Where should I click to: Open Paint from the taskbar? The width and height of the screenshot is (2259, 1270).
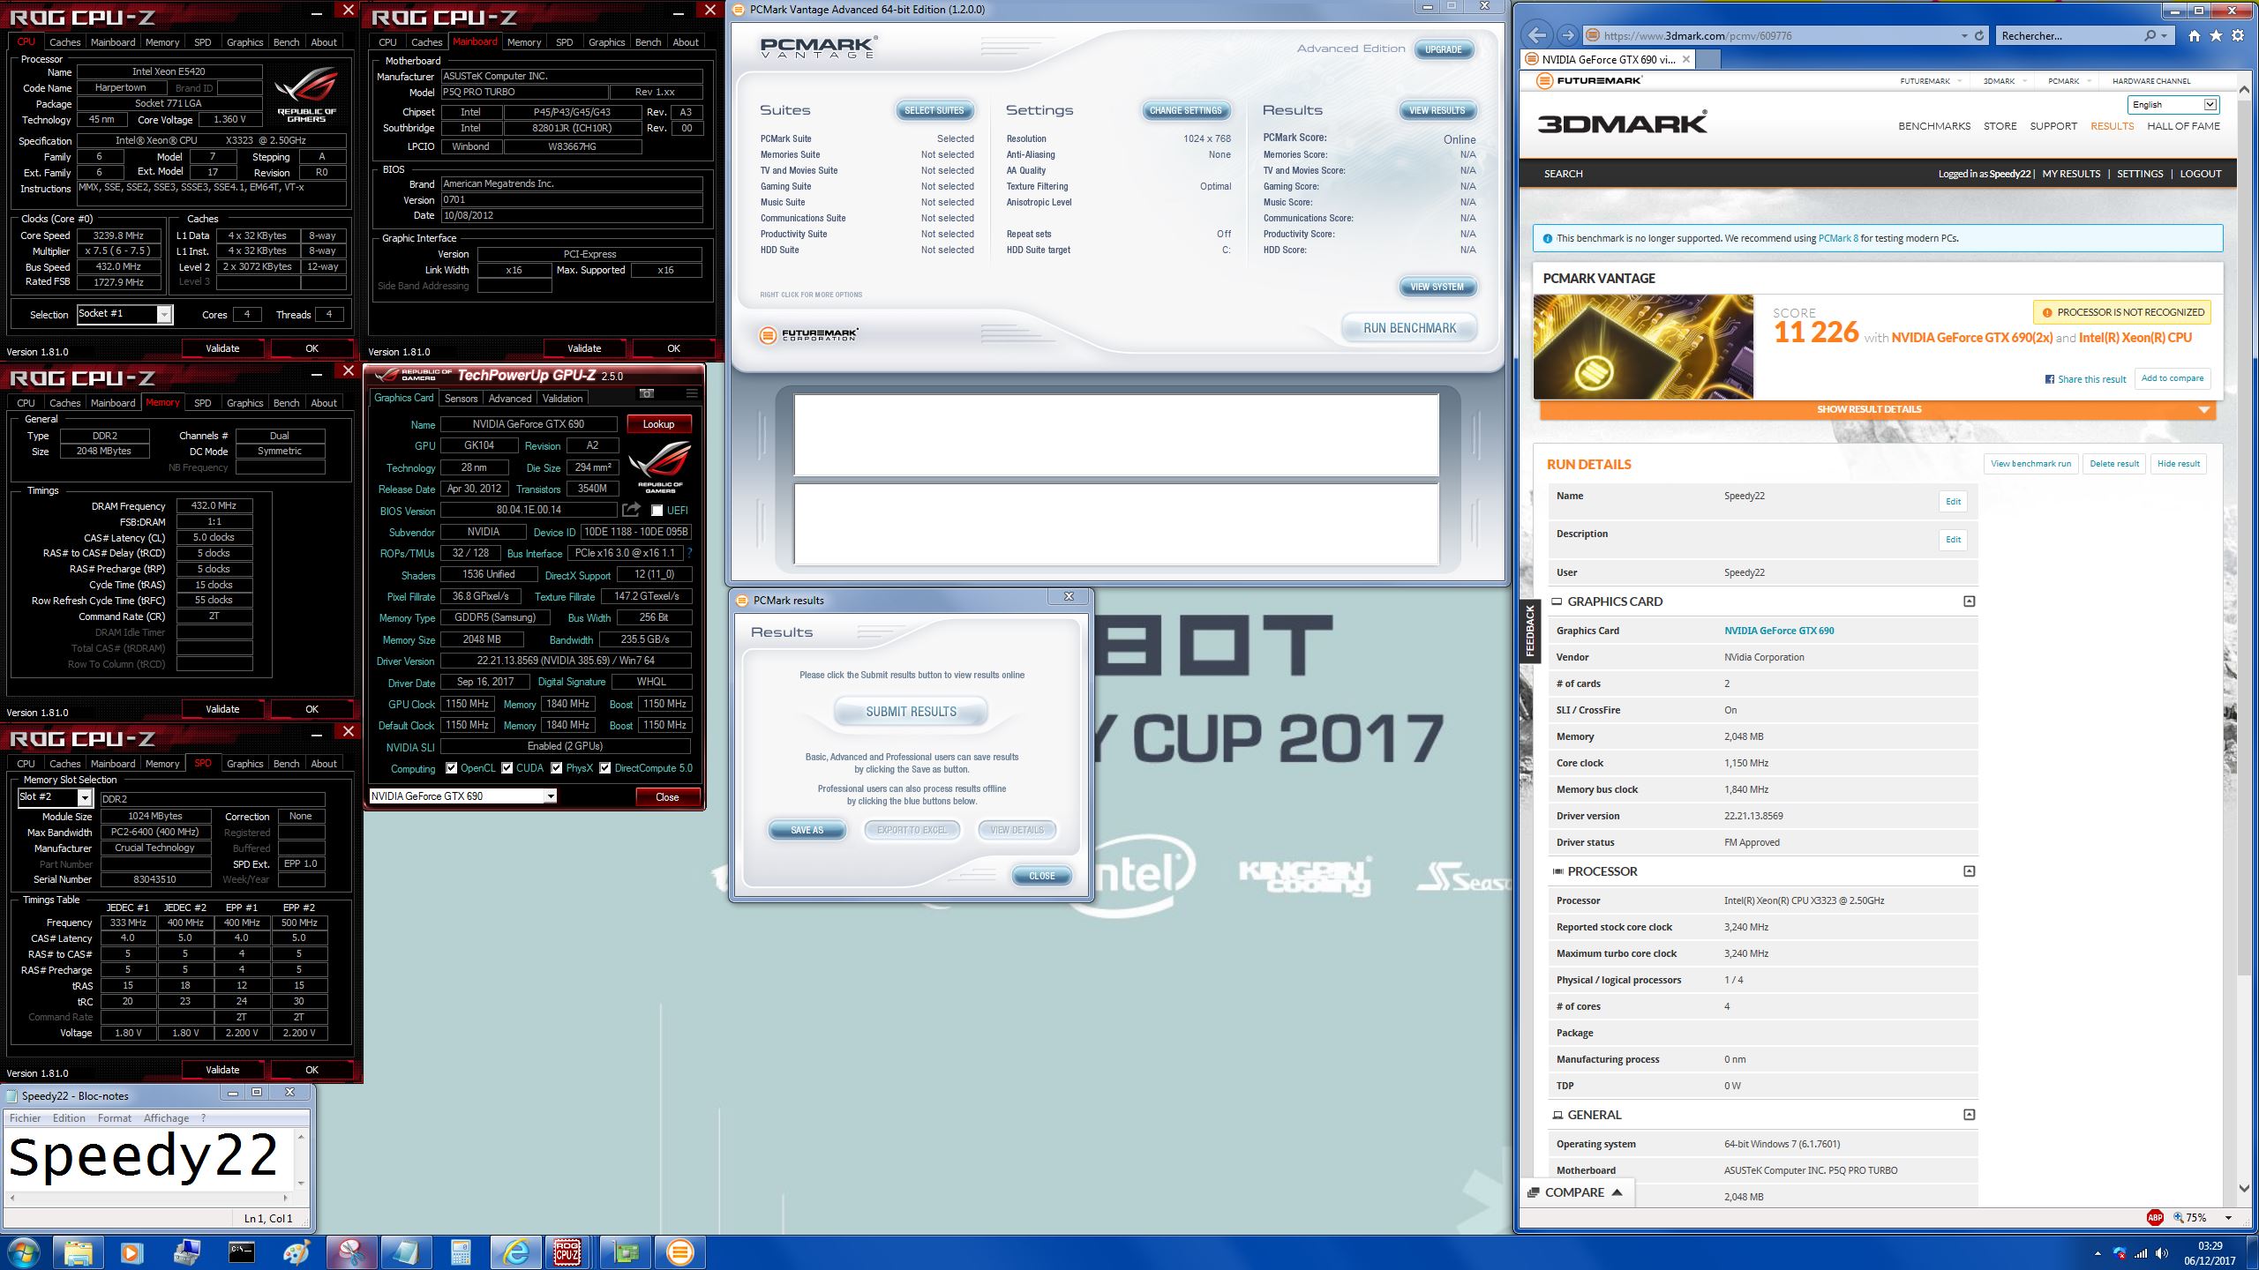tap(296, 1252)
